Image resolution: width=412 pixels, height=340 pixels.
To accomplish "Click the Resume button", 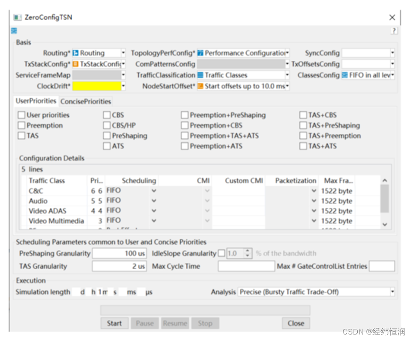I will click(175, 323).
